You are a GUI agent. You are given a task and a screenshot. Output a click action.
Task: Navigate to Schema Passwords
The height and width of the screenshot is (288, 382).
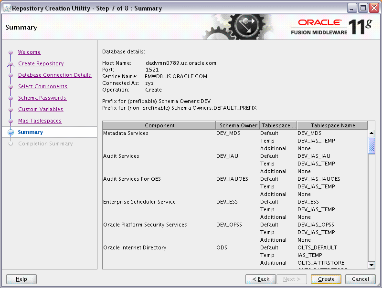click(42, 98)
